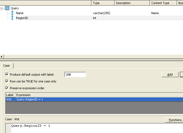The height and width of the screenshot is (133, 183).
Task: Toggle Preserve expression order checkbox
Action: [x=7, y=88]
